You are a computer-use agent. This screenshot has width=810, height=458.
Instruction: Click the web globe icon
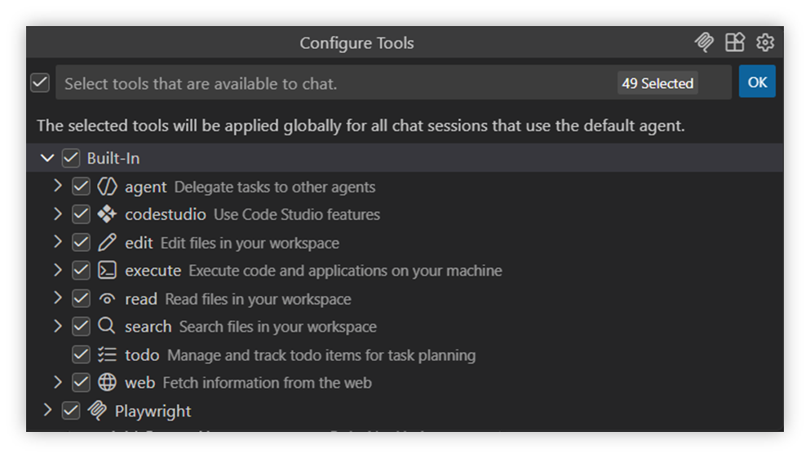coord(108,382)
